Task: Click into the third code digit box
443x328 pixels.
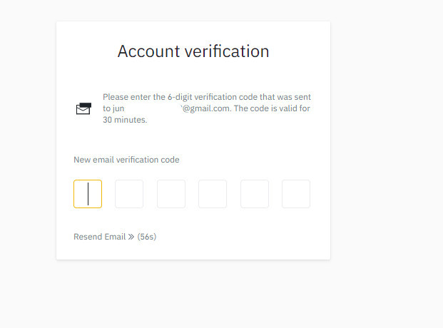Action: 171,194
